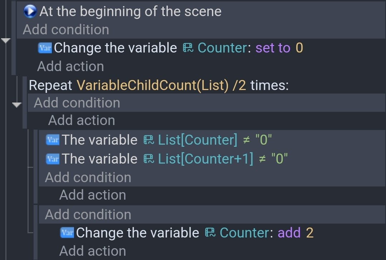Click Add action below Counter set to 0
The width and height of the screenshot is (386, 260).
[x=71, y=66]
